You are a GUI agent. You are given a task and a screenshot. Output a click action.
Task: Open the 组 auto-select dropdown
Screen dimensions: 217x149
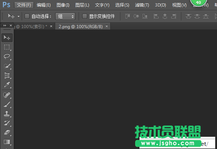tap(65, 17)
